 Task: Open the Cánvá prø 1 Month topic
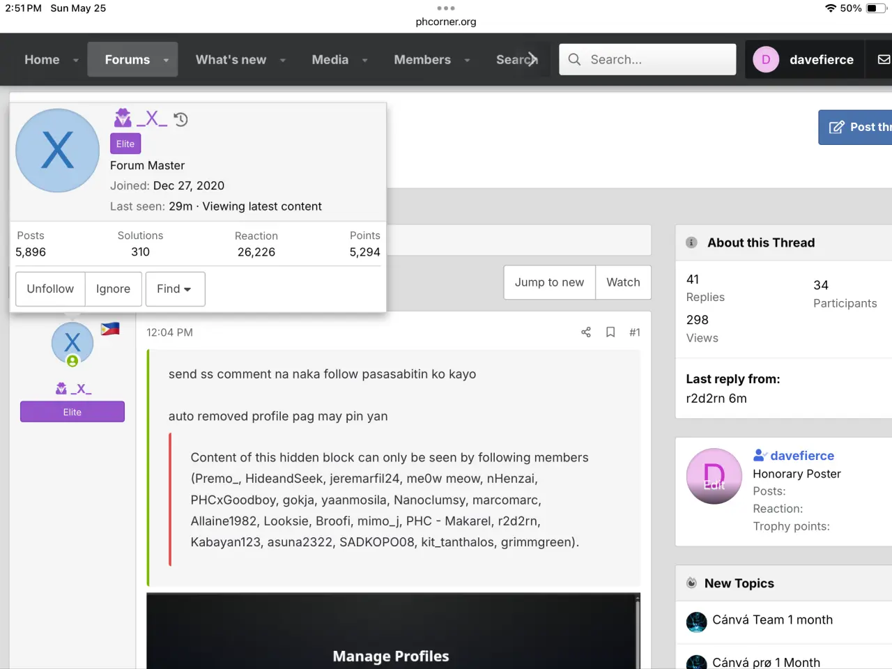(766, 662)
